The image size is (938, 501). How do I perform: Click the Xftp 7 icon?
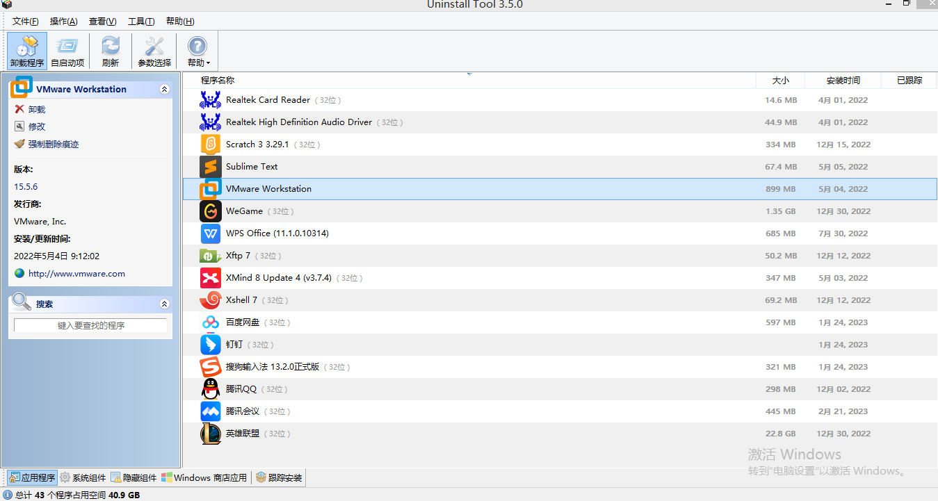(x=211, y=256)
